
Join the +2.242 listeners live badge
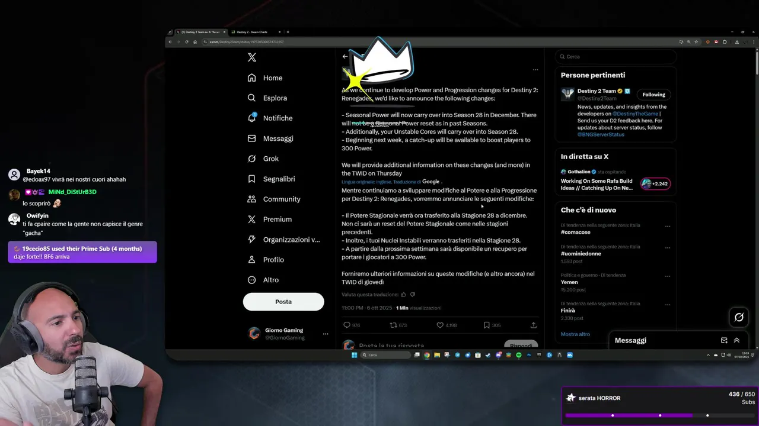[655, 184]
